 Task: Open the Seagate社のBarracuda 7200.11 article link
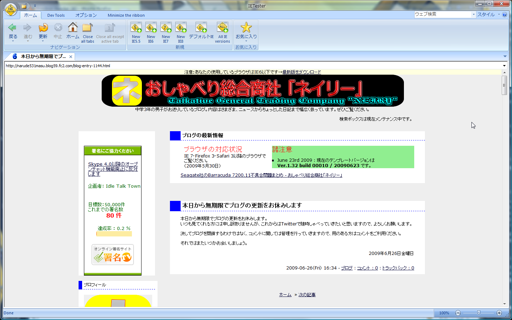point(261,175)
